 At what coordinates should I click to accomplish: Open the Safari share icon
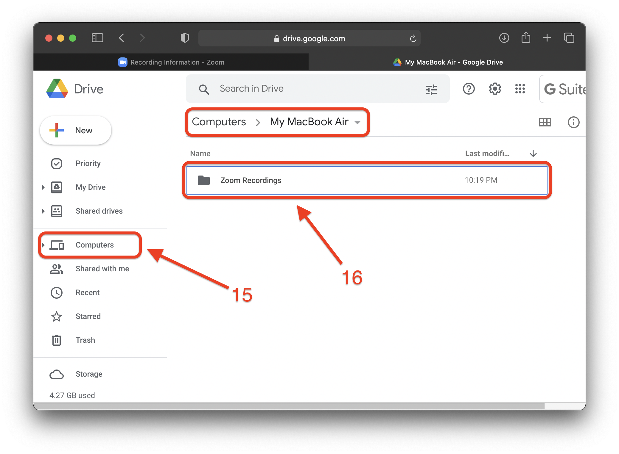(x=526, y=37)
